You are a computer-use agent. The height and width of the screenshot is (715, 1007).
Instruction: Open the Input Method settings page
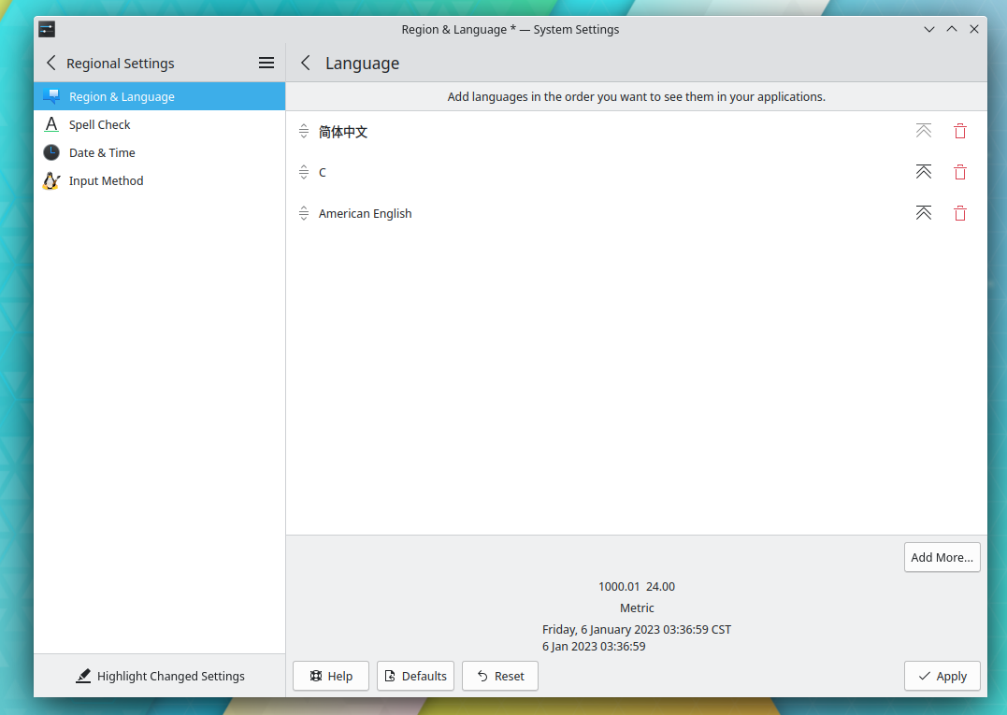click(x=106, y=180)
